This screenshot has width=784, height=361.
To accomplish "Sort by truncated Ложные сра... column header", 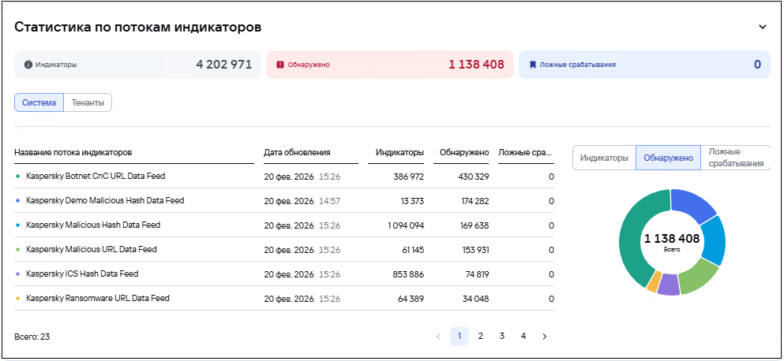I will 526,153.
